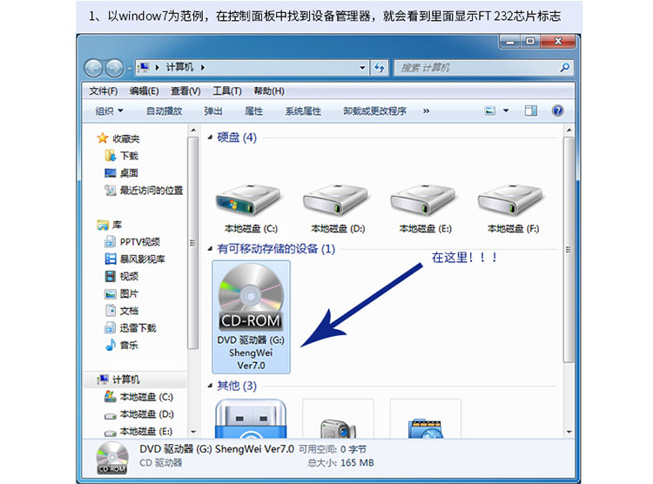
Task: Select 下载 in the favorites sidebar
Action: (x=129, y=156)
